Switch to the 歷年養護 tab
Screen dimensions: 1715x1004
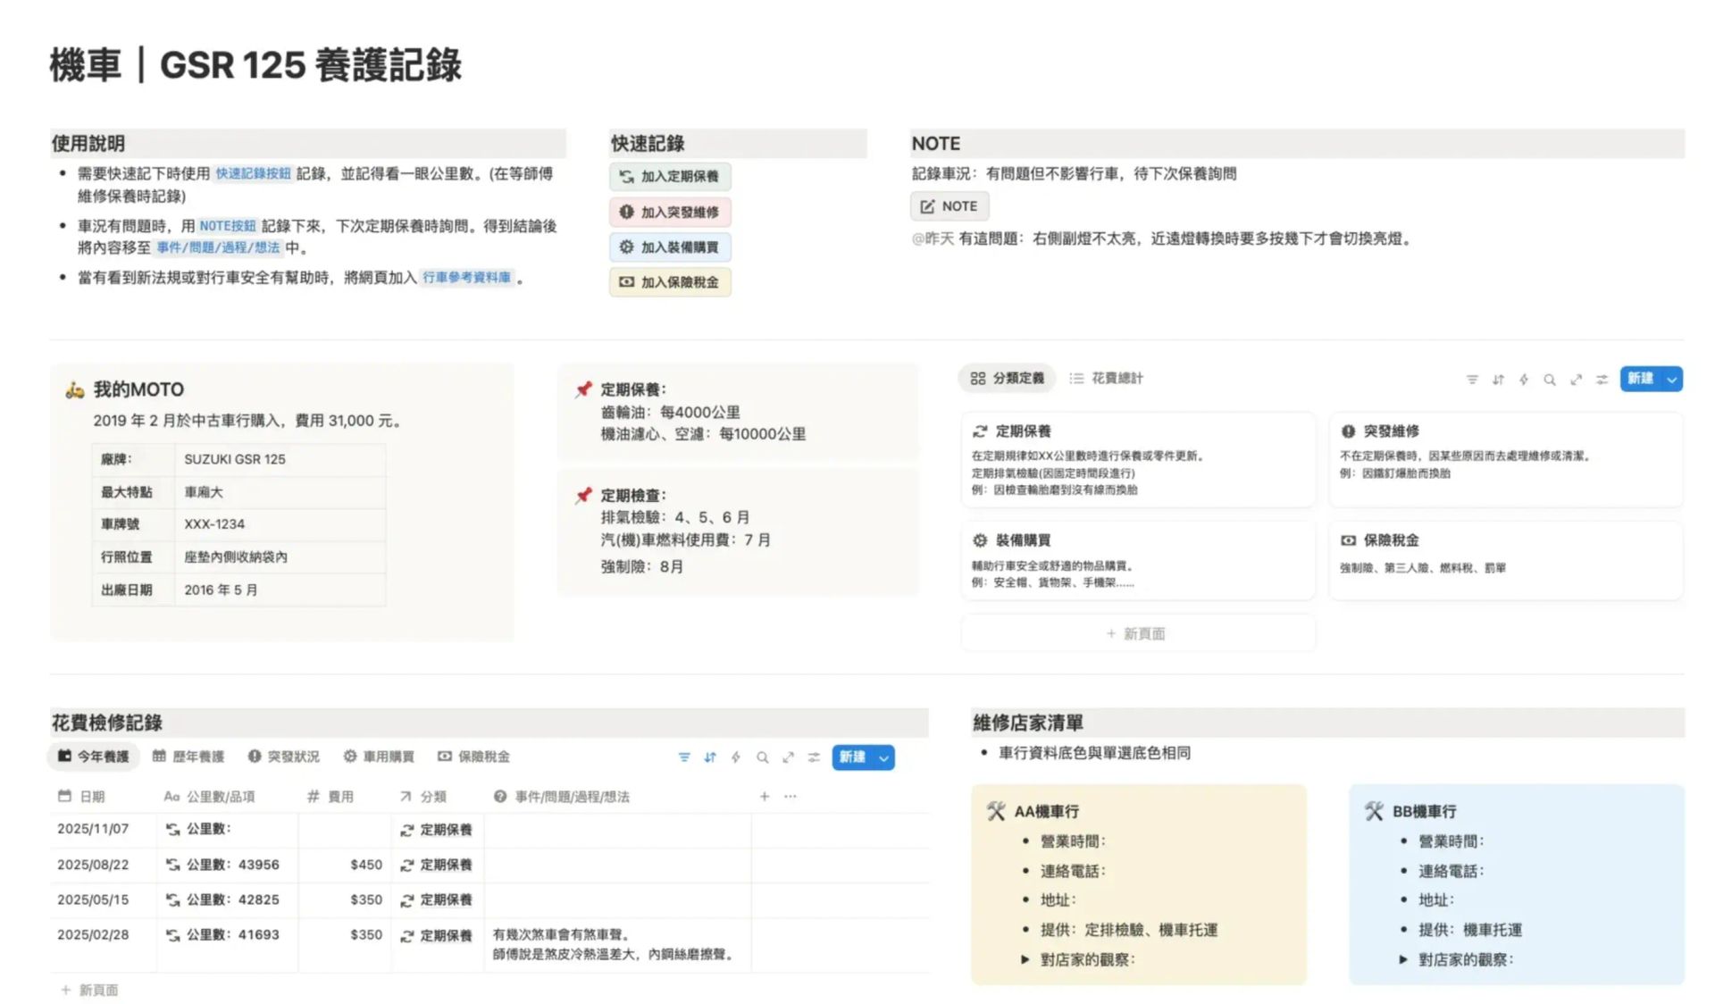188,757
